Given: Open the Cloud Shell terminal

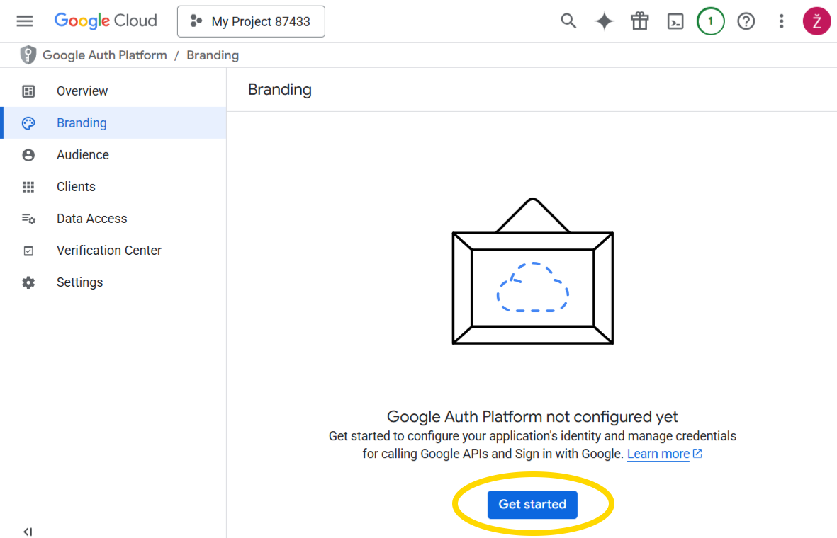Looking at the screenshot, I should 675,21.
